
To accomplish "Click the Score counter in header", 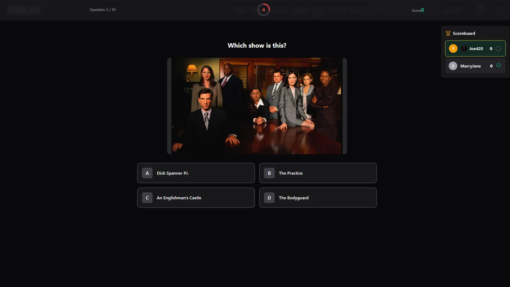I will click(418, 10).
